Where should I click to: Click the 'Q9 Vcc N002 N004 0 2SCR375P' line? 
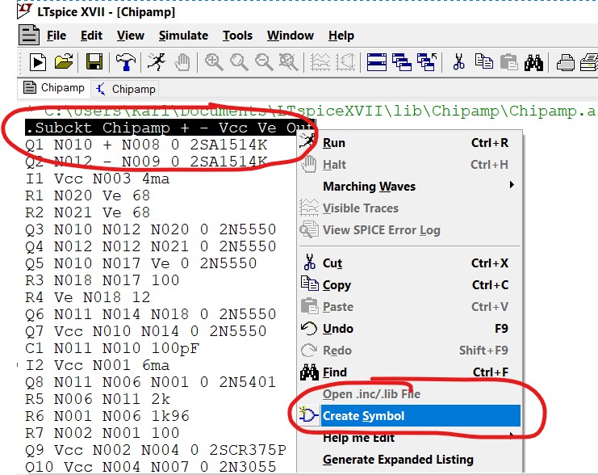click(156, 450)
